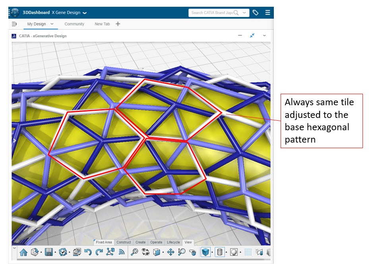Toggle the shaded blue cube view mode
Image resolution: width=374 pixels, height=272 pixels.
tap(205, 252)
